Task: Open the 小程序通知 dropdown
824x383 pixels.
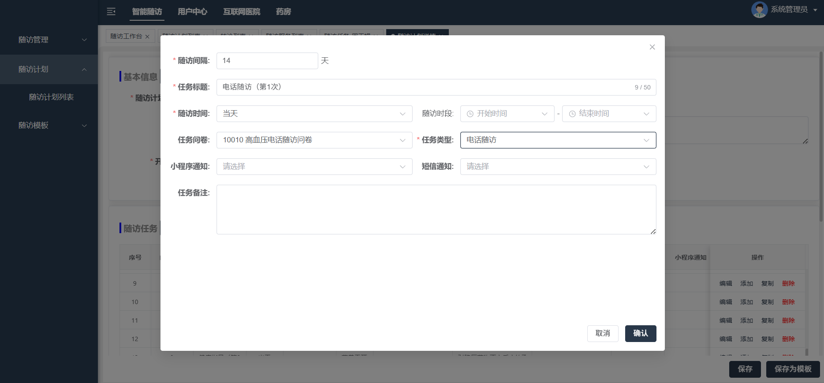Action: pos(314,167)
